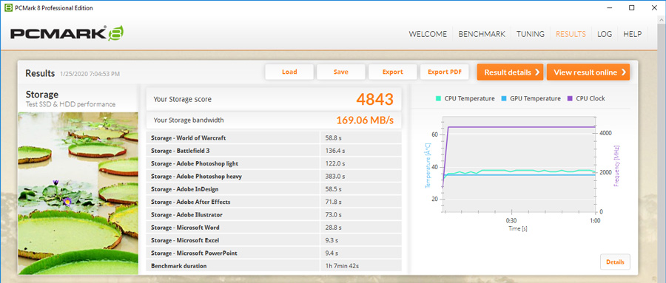Click the PCMark 8 title bar app icon
Screen dimensions: 666x283
coord(8,7)
